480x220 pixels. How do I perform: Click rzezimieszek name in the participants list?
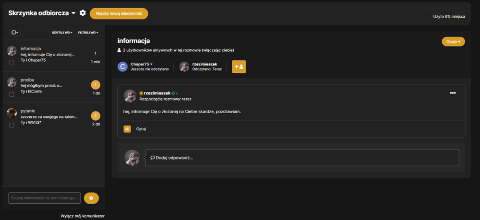[x=204, y=64]
